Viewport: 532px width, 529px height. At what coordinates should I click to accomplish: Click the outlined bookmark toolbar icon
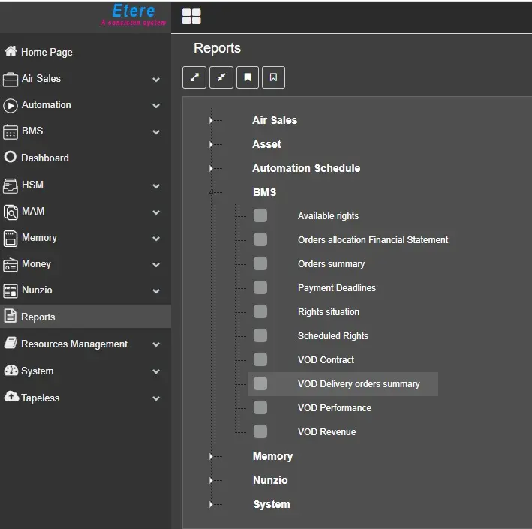(x=273, y=77)
